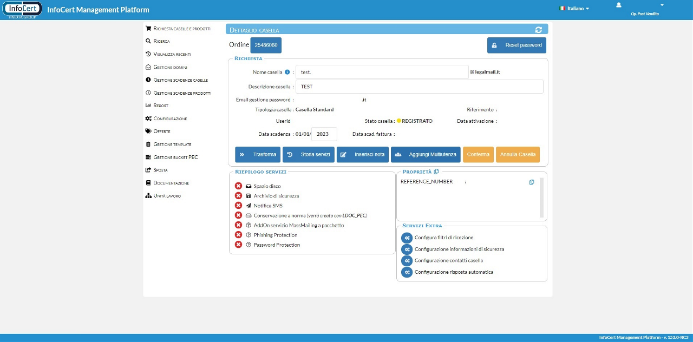
Task: Click the red X beside Spazio disco
Action: click(238, 186)
